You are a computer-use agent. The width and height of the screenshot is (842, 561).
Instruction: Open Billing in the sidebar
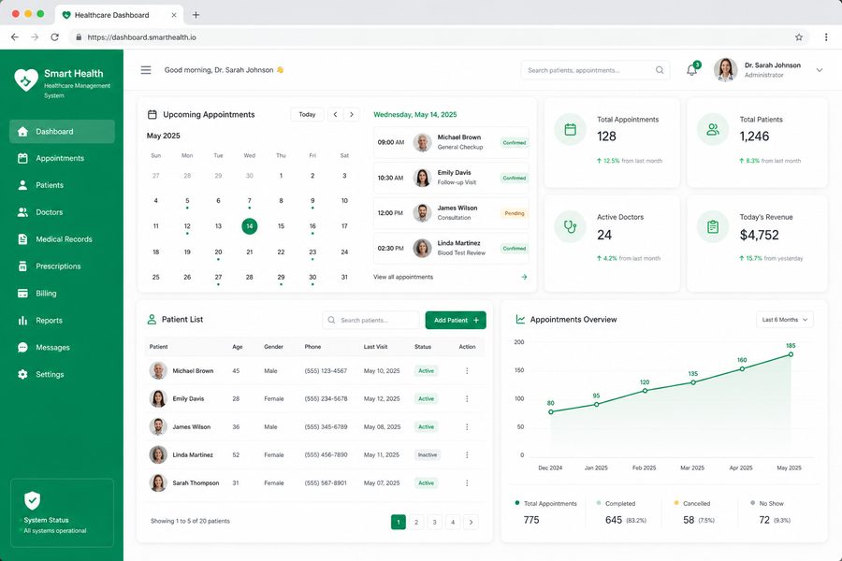[62, 294]
